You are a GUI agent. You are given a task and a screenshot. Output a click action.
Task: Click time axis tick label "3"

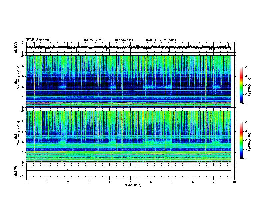[x=89, y=182]
